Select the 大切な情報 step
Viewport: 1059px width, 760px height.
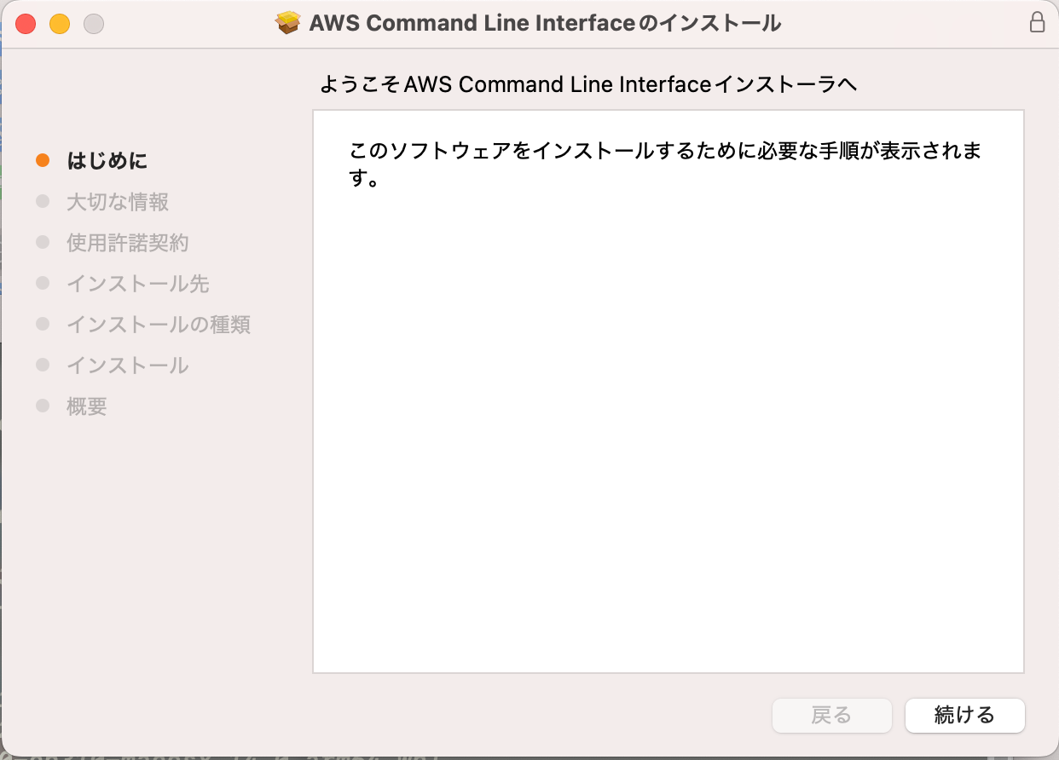click(x=118, y=202)
